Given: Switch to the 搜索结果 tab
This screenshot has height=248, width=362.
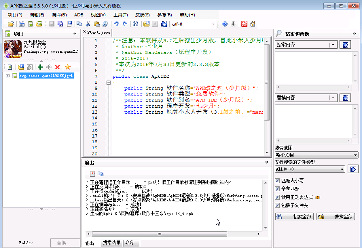Looking at the screenshot, I should (x=112, y=243).
